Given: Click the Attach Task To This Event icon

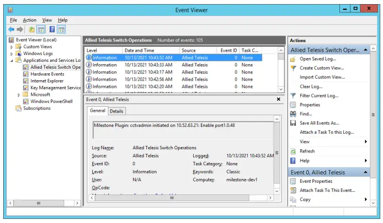Looking at the screenshot, I should click(294, 190).
